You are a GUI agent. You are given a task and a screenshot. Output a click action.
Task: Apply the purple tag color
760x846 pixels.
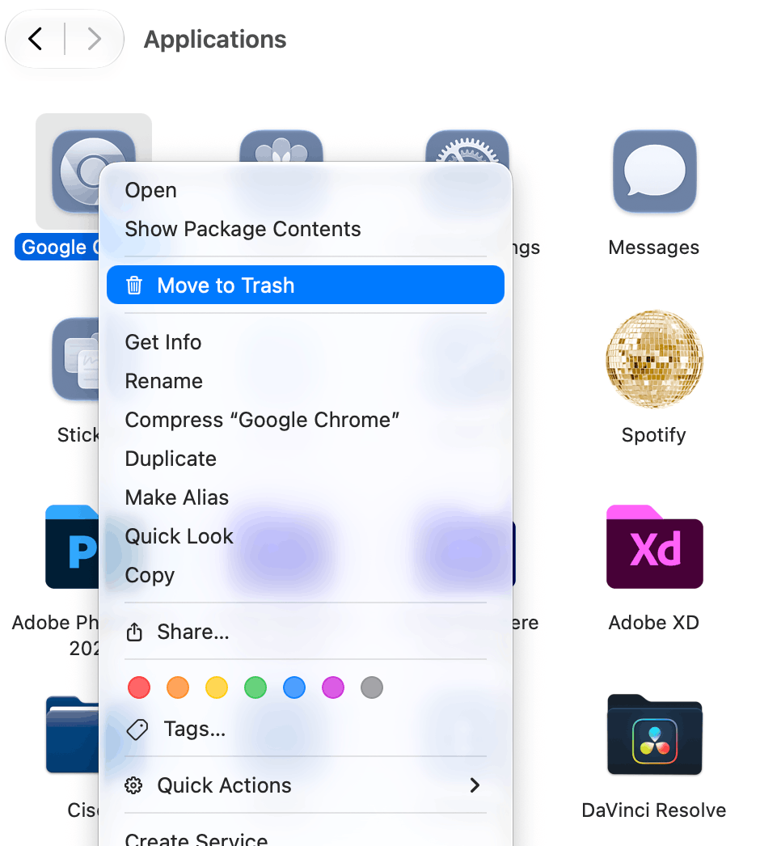[x=333, y=688]
